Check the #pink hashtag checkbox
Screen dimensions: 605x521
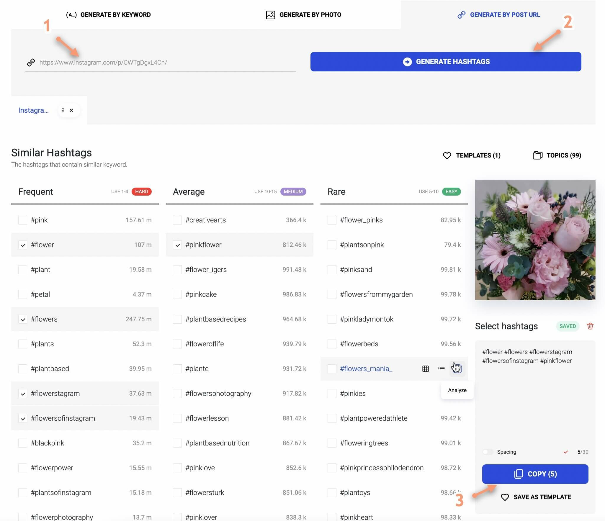23,220
